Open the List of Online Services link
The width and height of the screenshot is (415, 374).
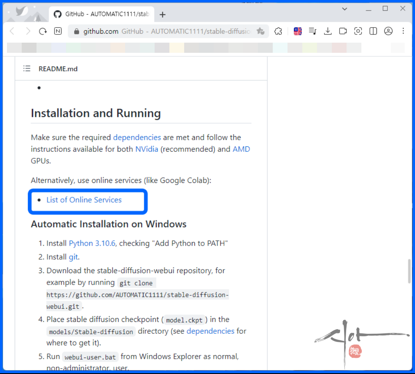(84, 200)
